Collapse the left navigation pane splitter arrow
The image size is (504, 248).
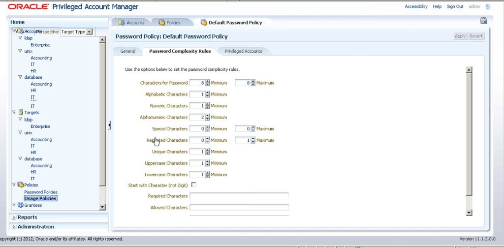click(x=109, y=125)
